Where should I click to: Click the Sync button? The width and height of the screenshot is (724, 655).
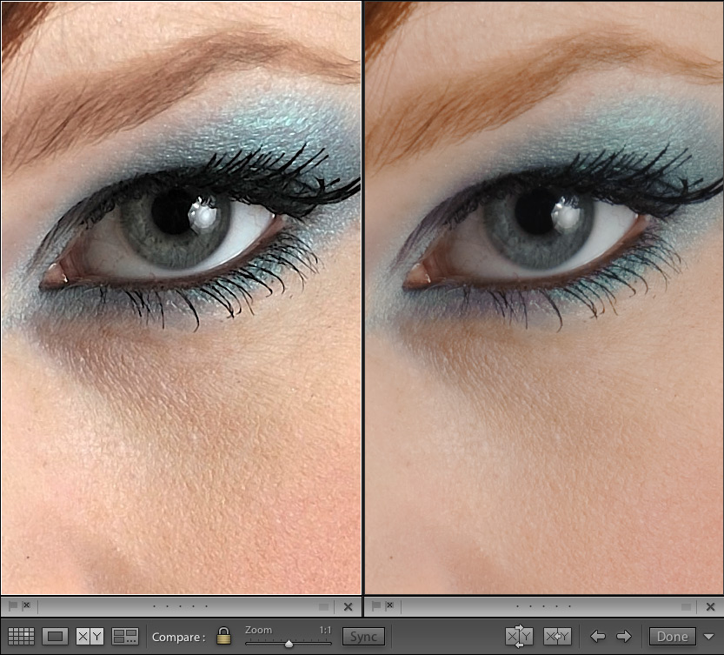click(363, 637)
